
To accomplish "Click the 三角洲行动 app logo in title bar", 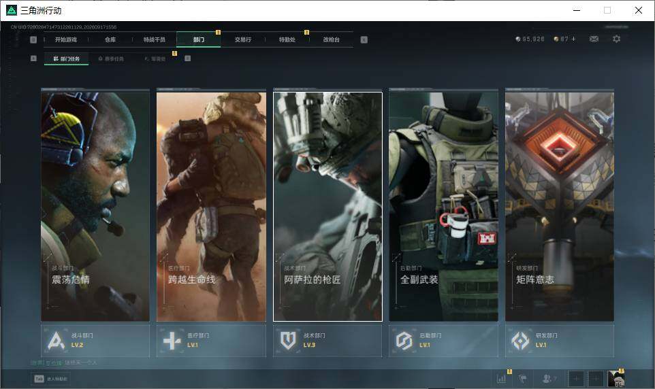I will click(x=12, y=10).
